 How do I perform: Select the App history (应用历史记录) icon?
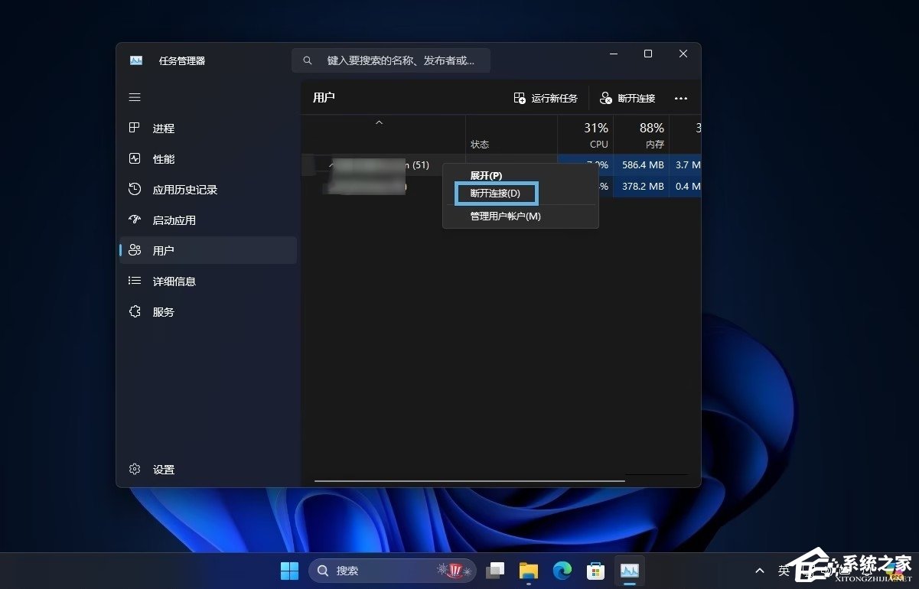[x=135, y=190]
